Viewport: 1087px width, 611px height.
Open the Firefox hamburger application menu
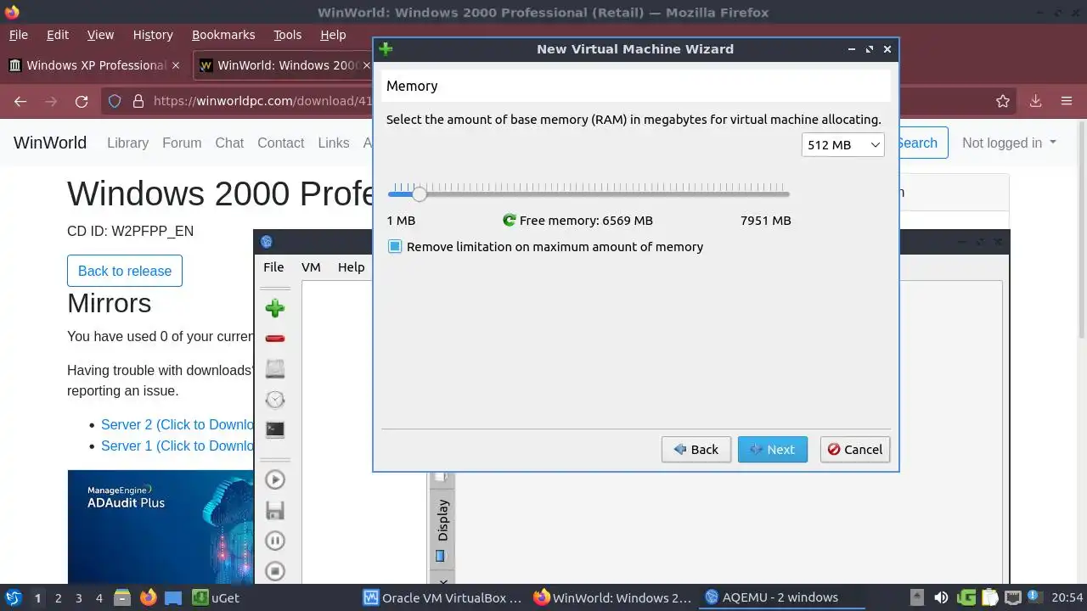coord(1067,101)
